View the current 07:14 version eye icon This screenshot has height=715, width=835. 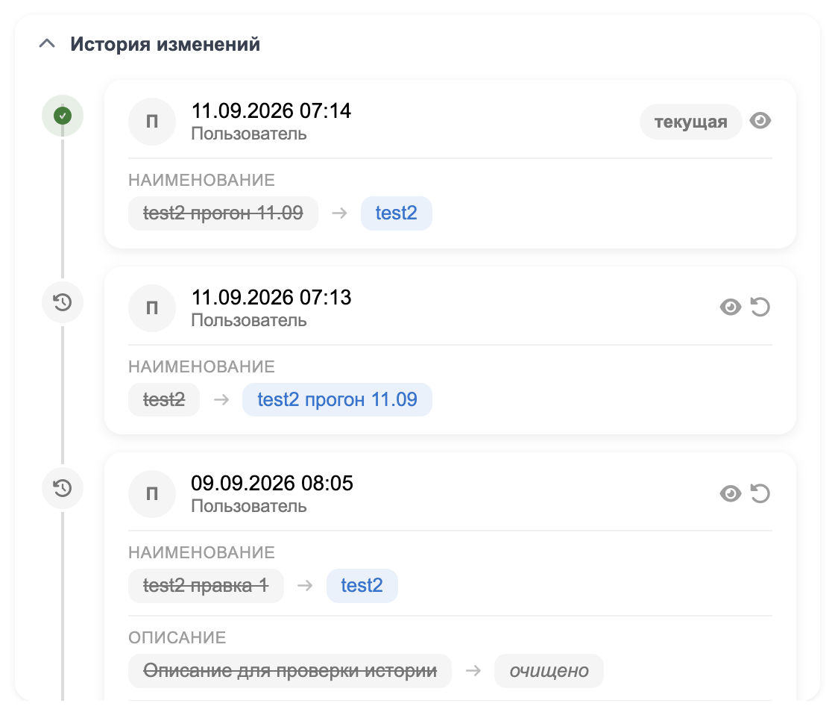click(x=760, y=121)
